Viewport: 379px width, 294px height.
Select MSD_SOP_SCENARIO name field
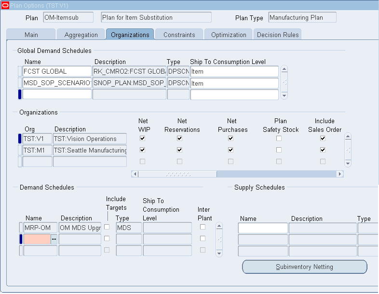[57, 83]
